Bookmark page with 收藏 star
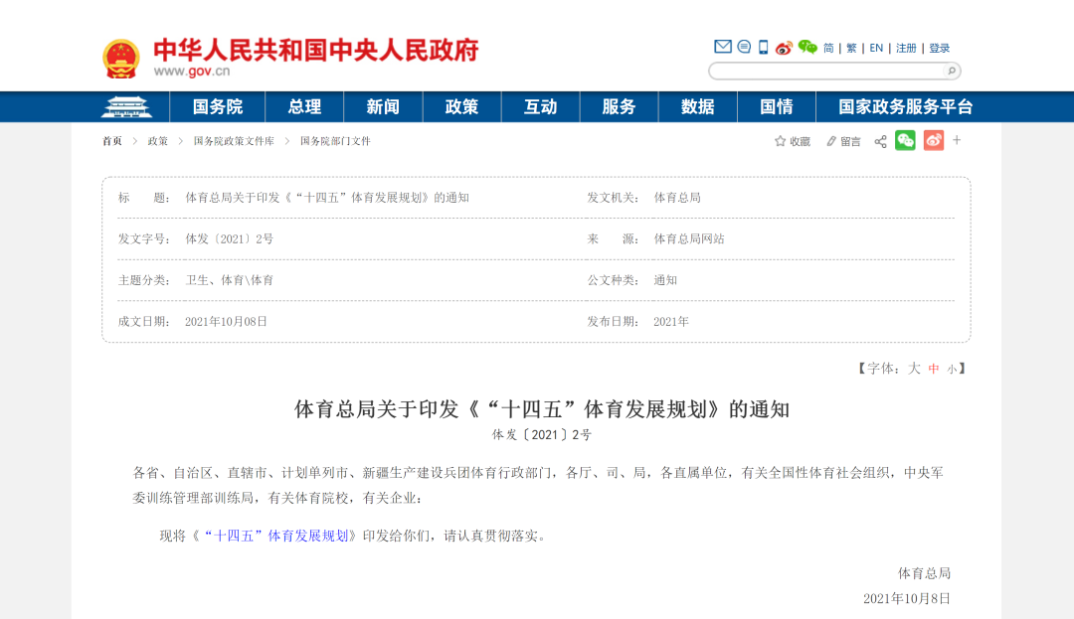This screenshot has width=1074, height=619. point(793,141)
